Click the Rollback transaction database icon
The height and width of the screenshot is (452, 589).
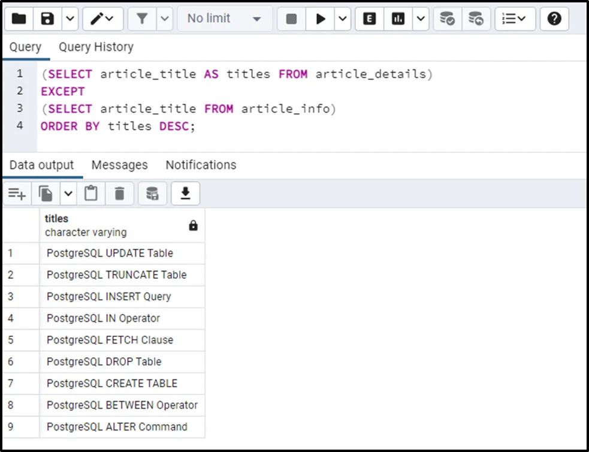[476, 19]
